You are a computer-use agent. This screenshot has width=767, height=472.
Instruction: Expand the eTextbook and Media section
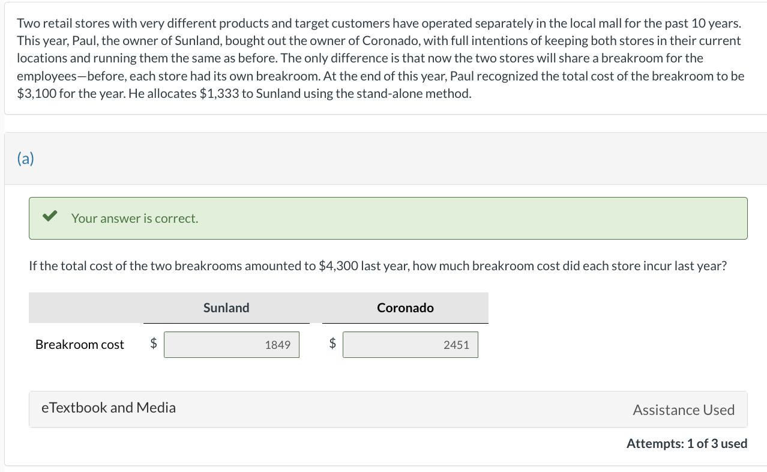(x=109, y=408)
